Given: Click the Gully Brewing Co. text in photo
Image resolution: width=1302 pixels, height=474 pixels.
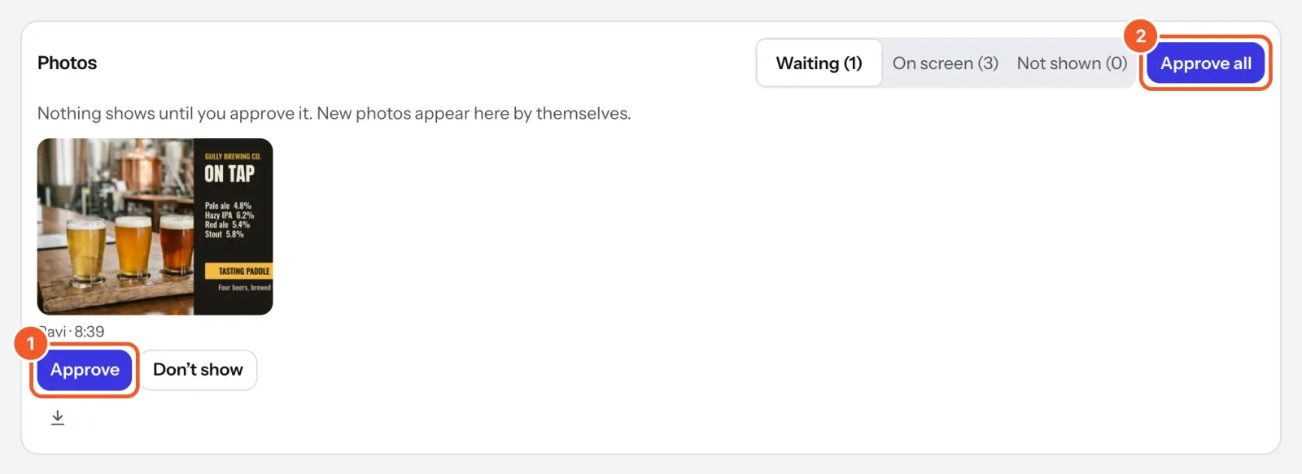Looking at the screenshot, I should 233,156.
